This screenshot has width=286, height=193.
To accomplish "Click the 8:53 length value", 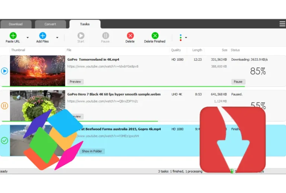I will 198,94.
